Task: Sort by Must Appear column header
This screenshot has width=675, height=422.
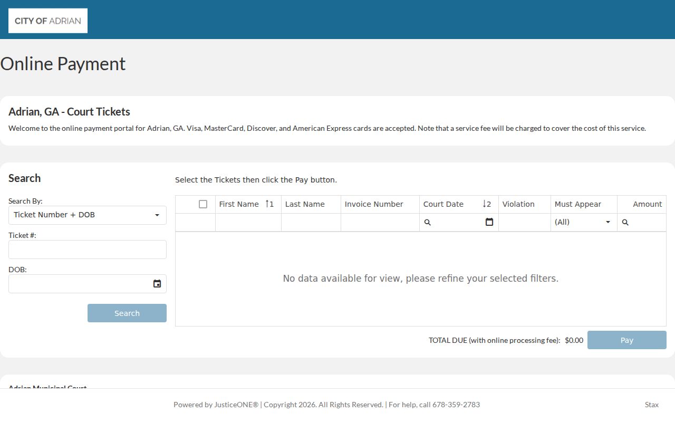Action: click(x=584, y=204)
